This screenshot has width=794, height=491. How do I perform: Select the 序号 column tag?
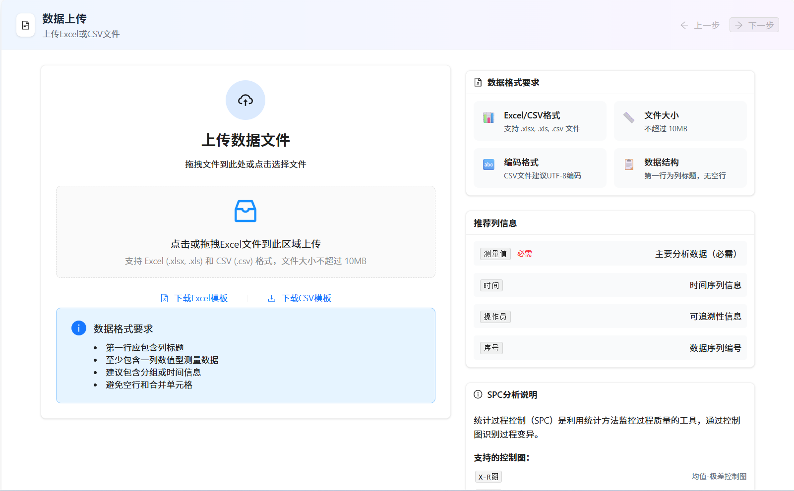[491, 348]
